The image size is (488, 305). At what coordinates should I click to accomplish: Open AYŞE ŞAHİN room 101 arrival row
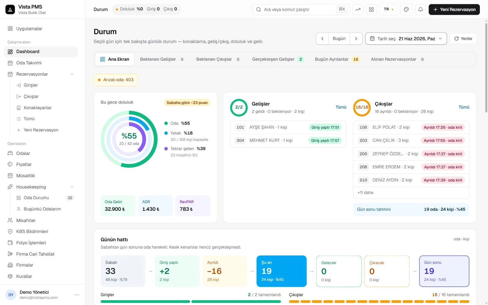click(x=288, y=127)
